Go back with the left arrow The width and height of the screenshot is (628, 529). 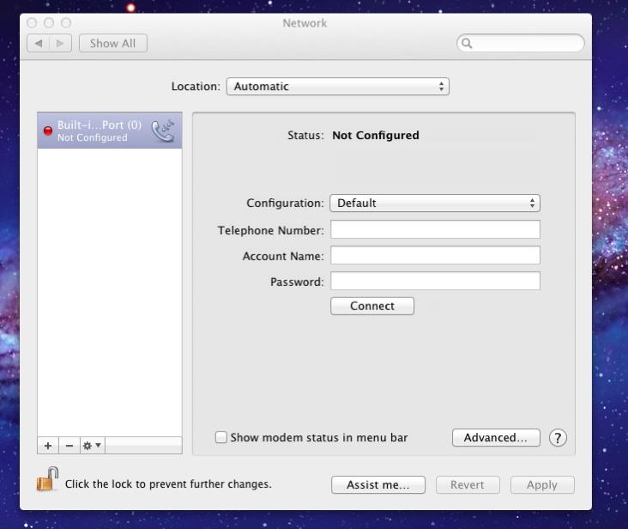(39, 43)
